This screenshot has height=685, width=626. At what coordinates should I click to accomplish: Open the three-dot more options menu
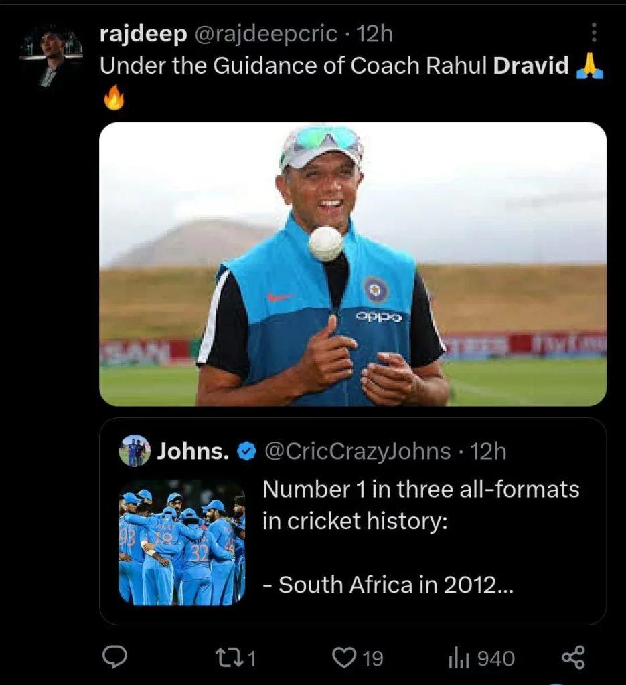(x=593, y=33)
